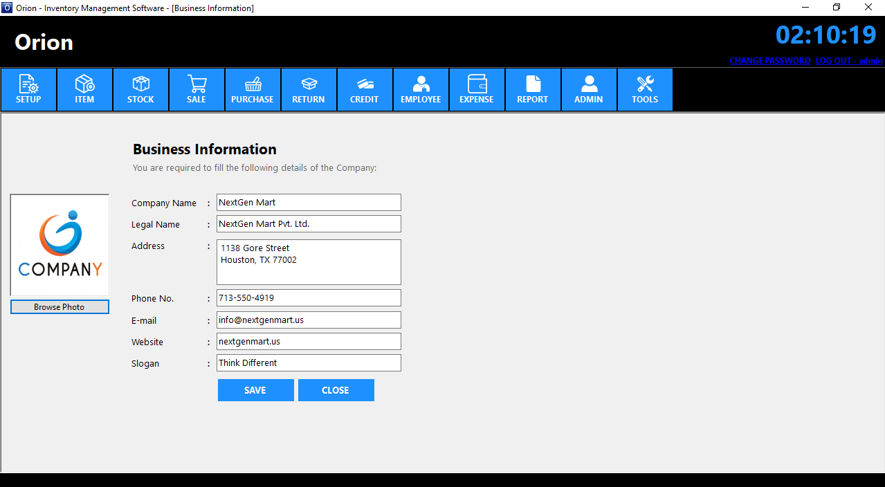Click Browse Photo to change company logo
The image size is (885, 487).
point(60,306)
